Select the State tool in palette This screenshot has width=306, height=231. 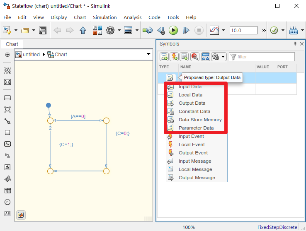click(7, 98)
